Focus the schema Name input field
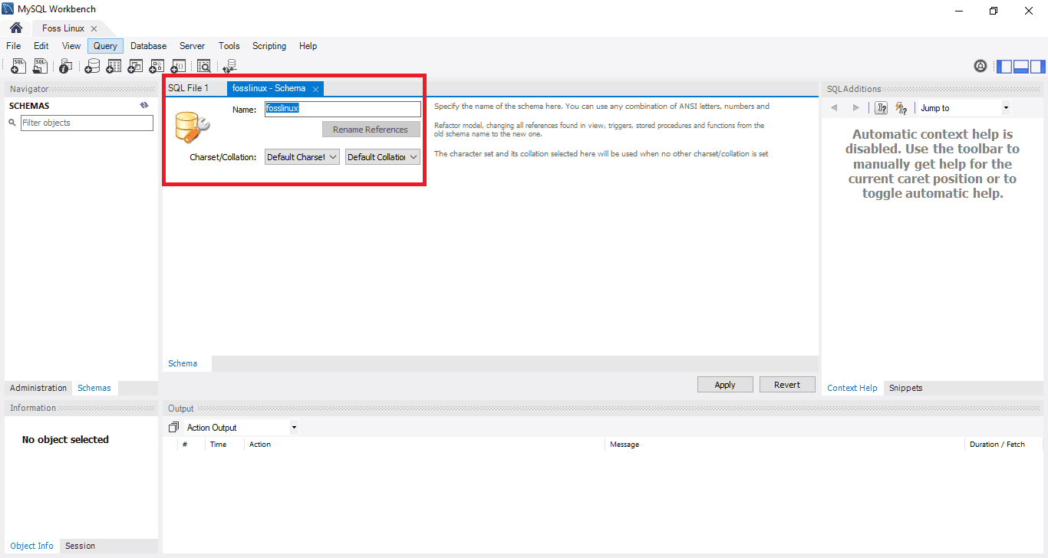1048x558 pixels. pos(343,109)
